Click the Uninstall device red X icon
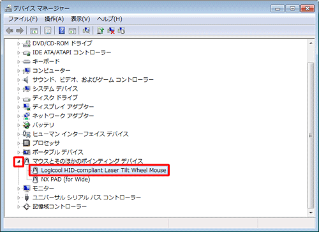 (x=111, y=31)
